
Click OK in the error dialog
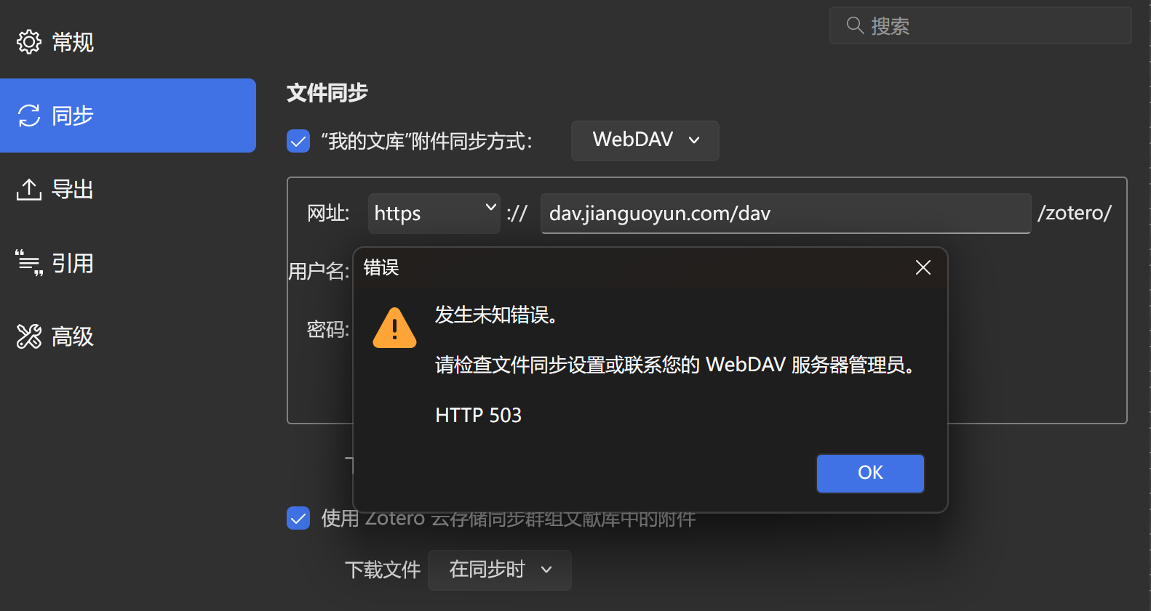tap(870, 473)
